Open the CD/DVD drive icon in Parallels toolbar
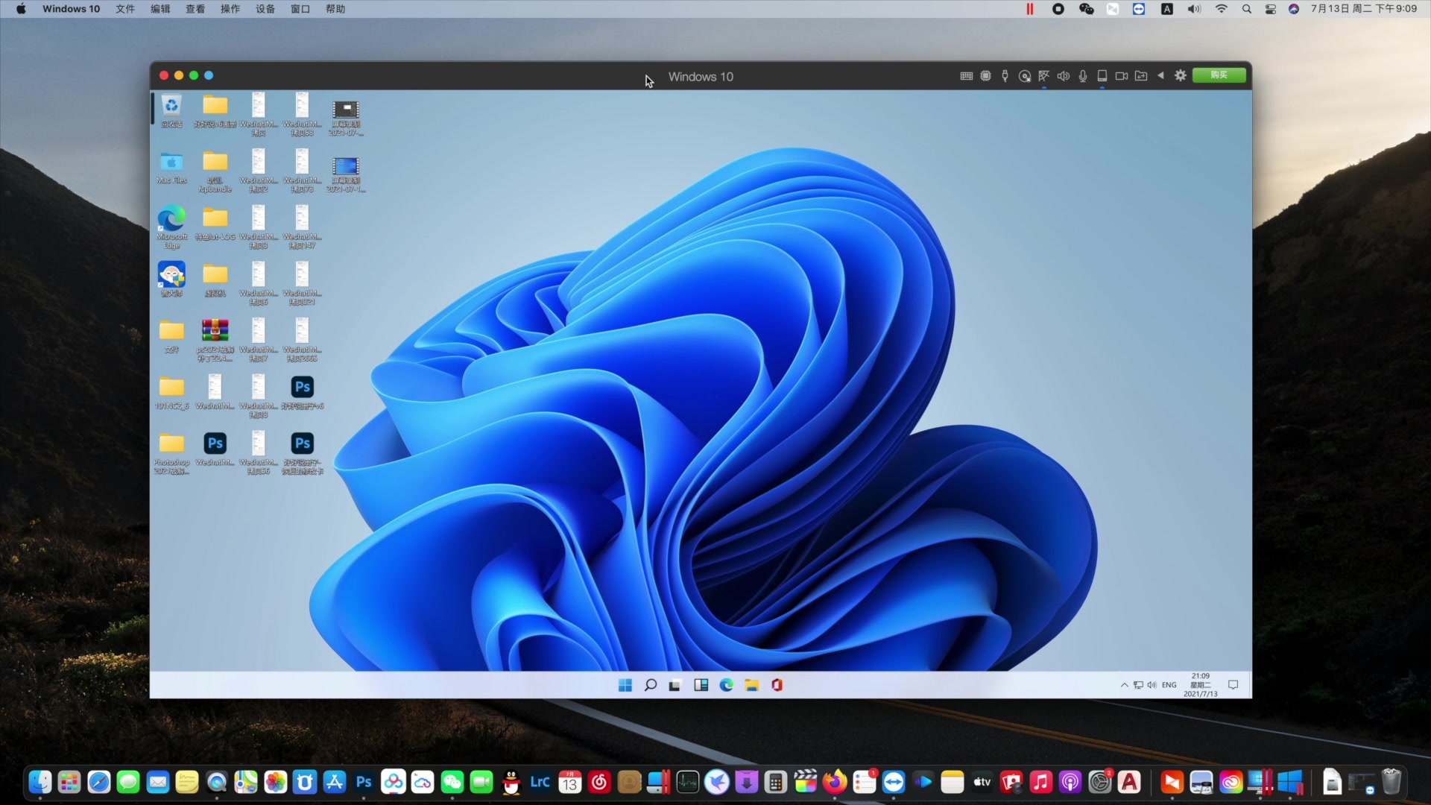Image resolution: width=1431 pixels, height=805 pixels. point(1025,76)
